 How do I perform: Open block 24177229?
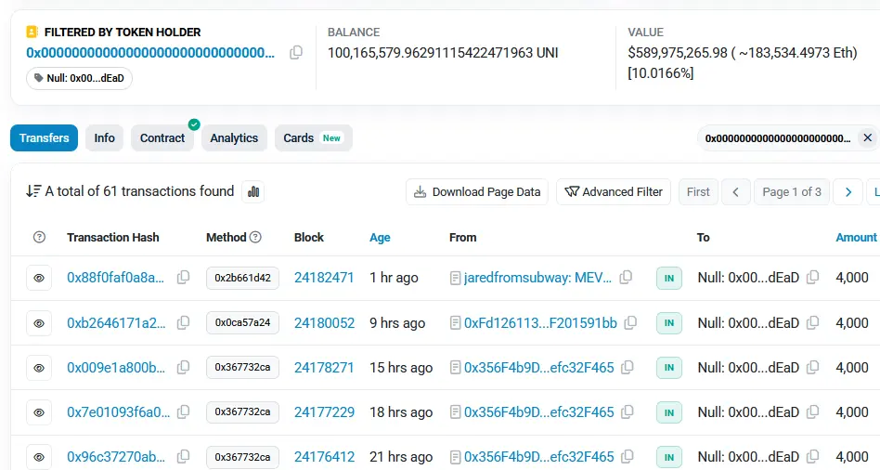324,412
